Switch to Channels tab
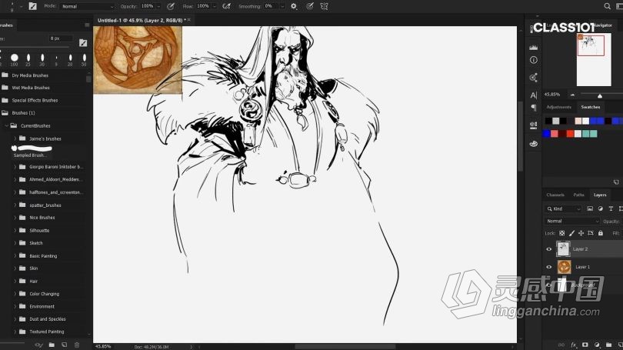Image resolution: width=623 pixels, height=350 pixels. 555,195
